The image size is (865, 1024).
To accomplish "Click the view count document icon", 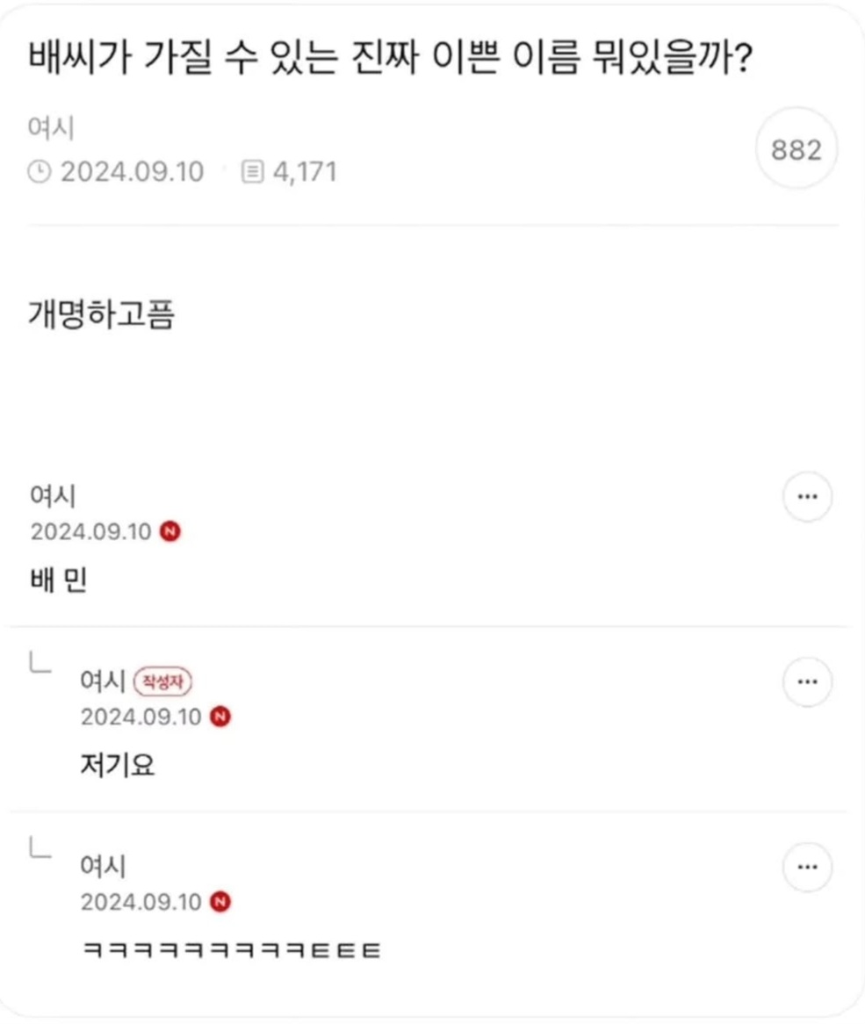I will [x=253, y=172].
